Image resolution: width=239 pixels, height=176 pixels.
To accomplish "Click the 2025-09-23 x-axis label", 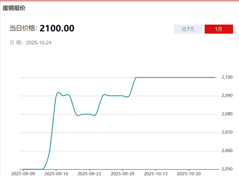I will pos(89,173).
